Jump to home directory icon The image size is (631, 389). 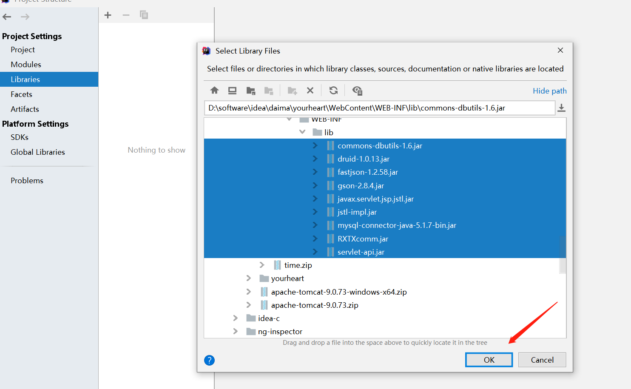[215, 90]
